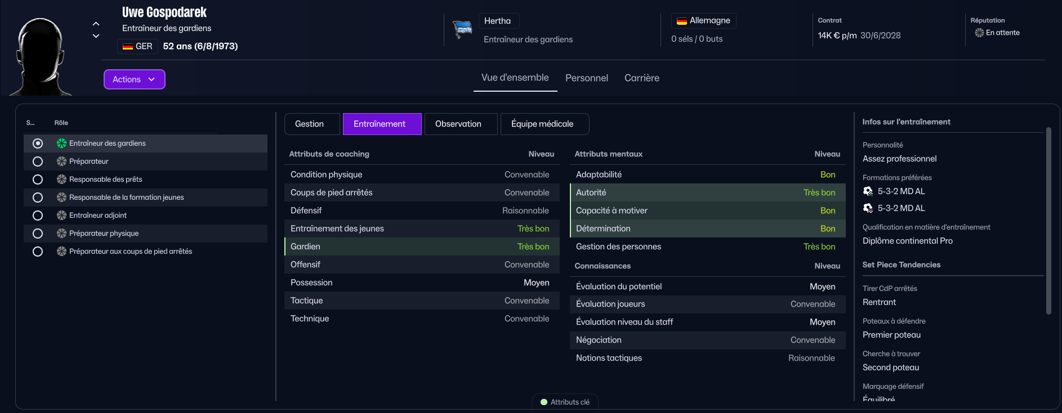The image size is (1062, 413).
Task: Click the Hertha club badge icon
Action: [462, 29]
